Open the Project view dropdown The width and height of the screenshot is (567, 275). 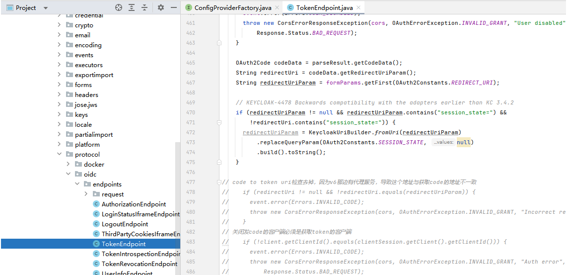click(45, 7)
